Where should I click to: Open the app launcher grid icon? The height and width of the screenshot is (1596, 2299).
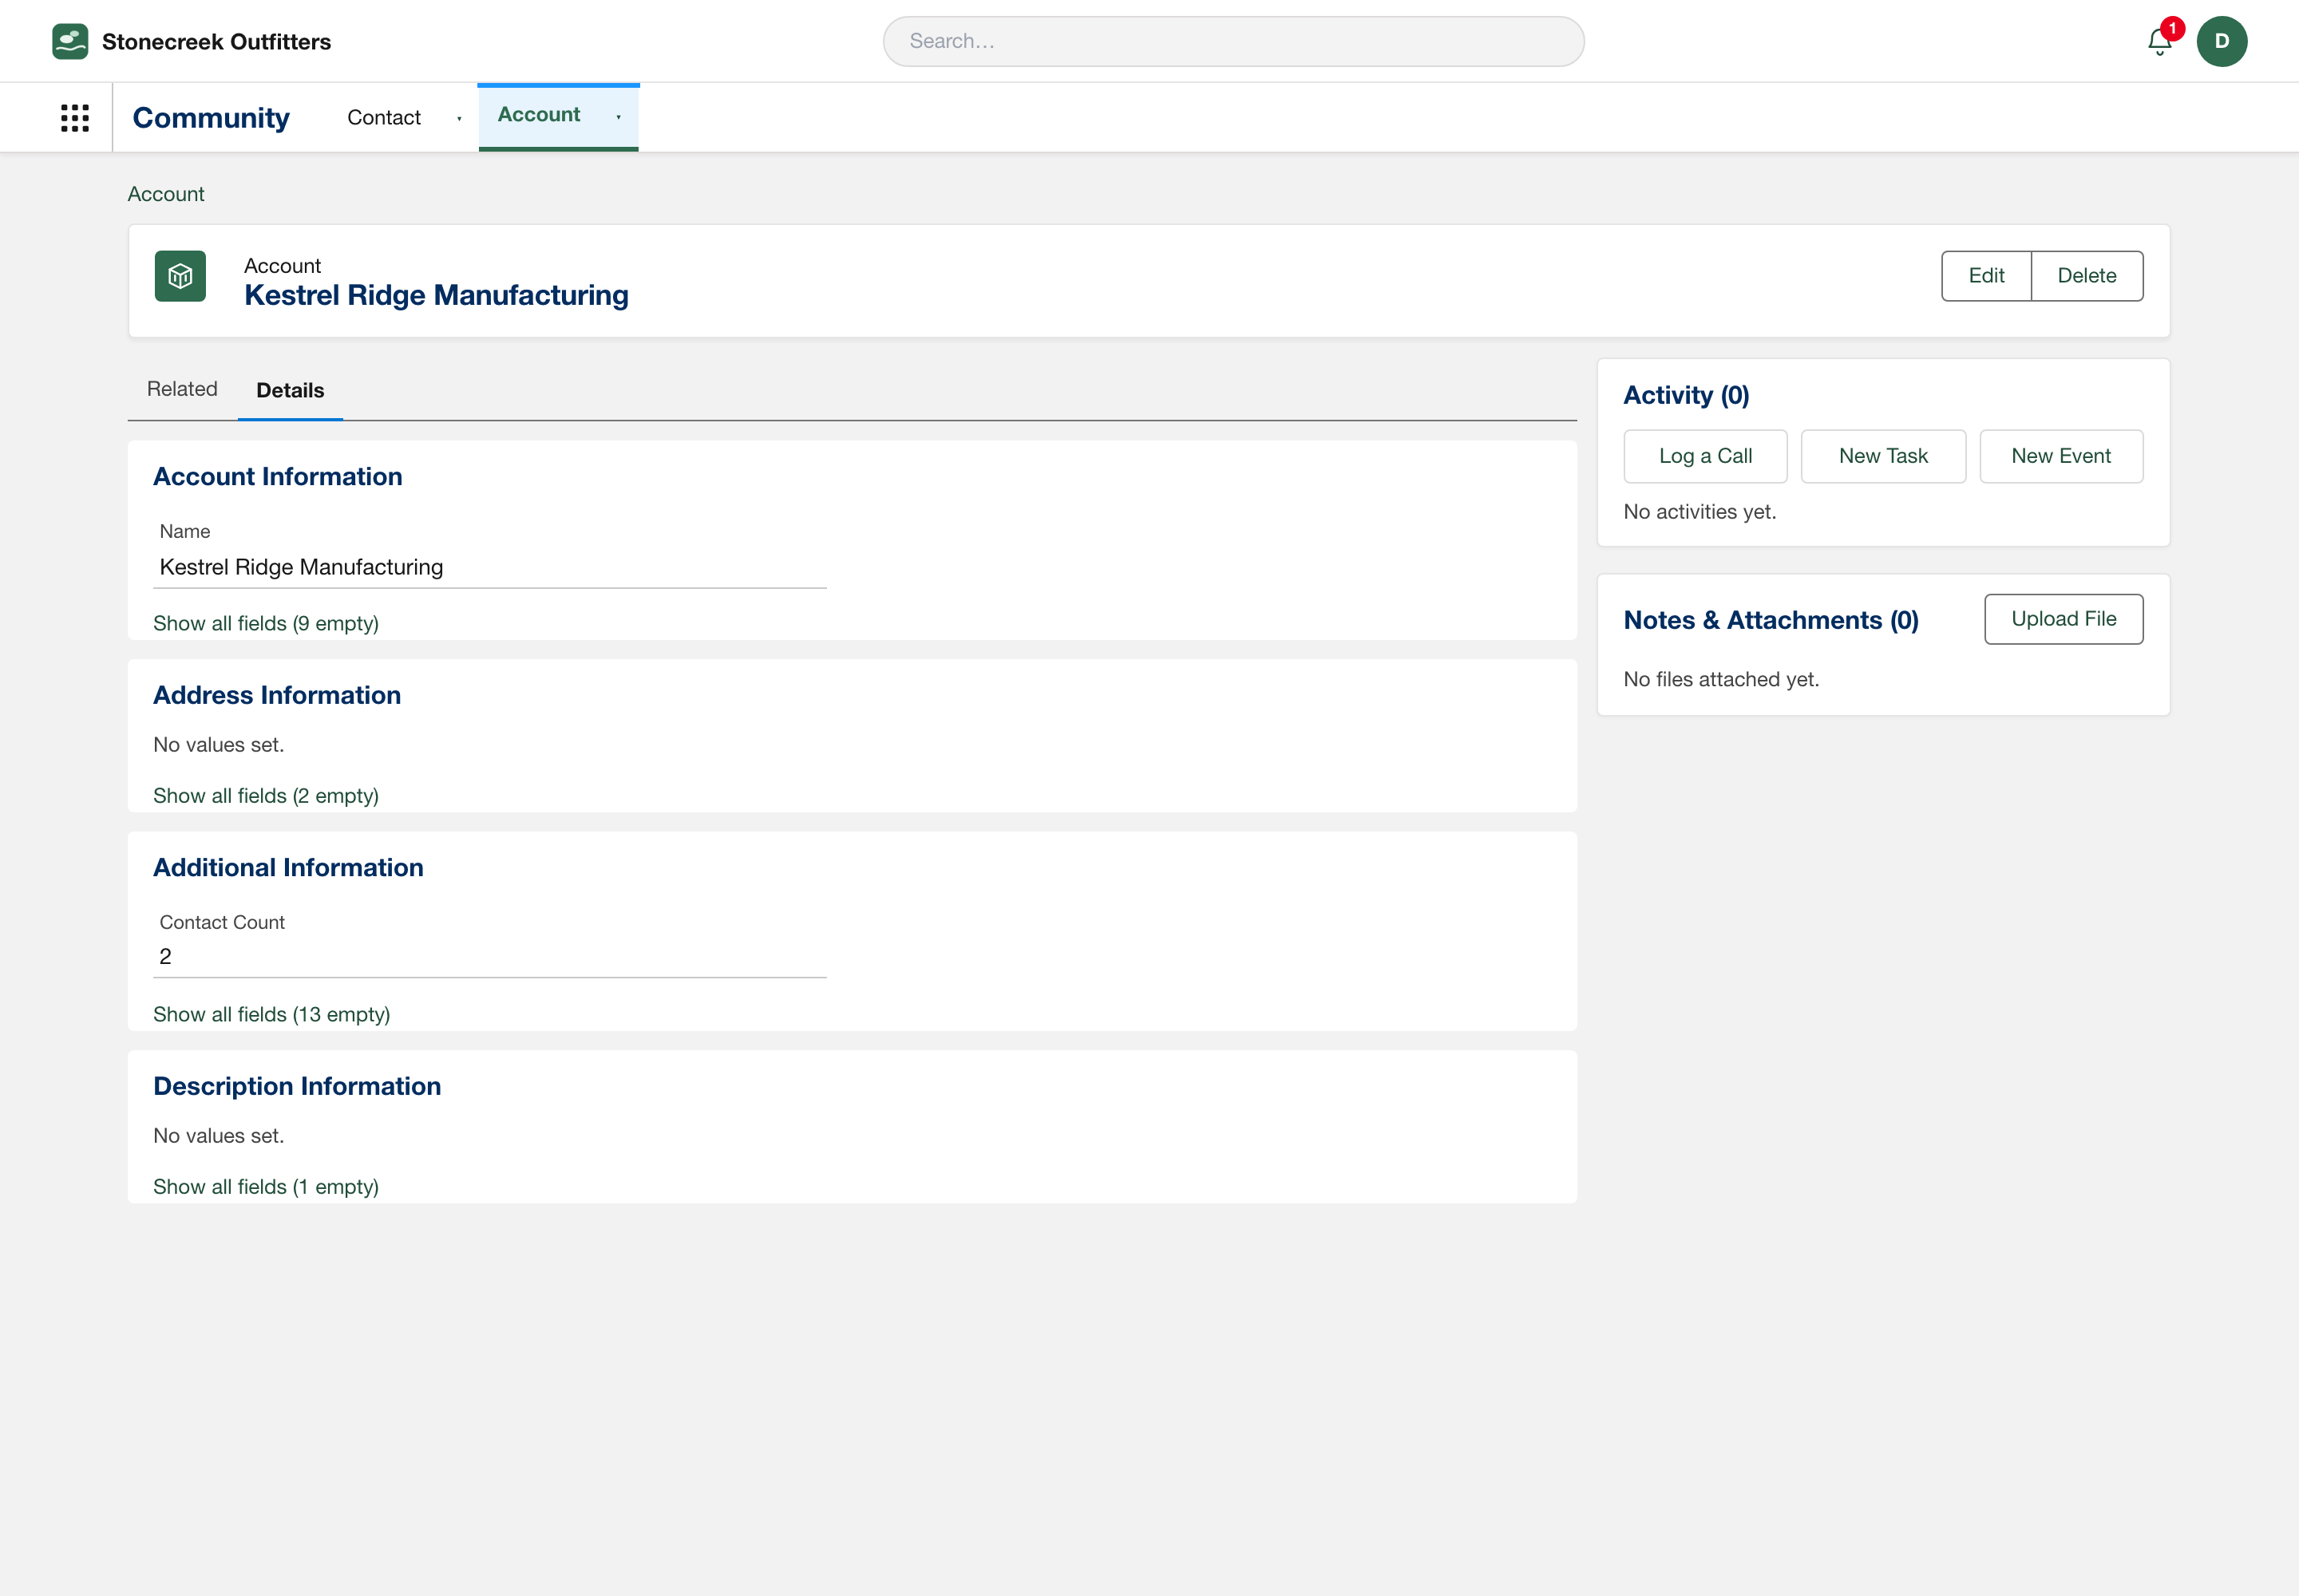[75, 118]
